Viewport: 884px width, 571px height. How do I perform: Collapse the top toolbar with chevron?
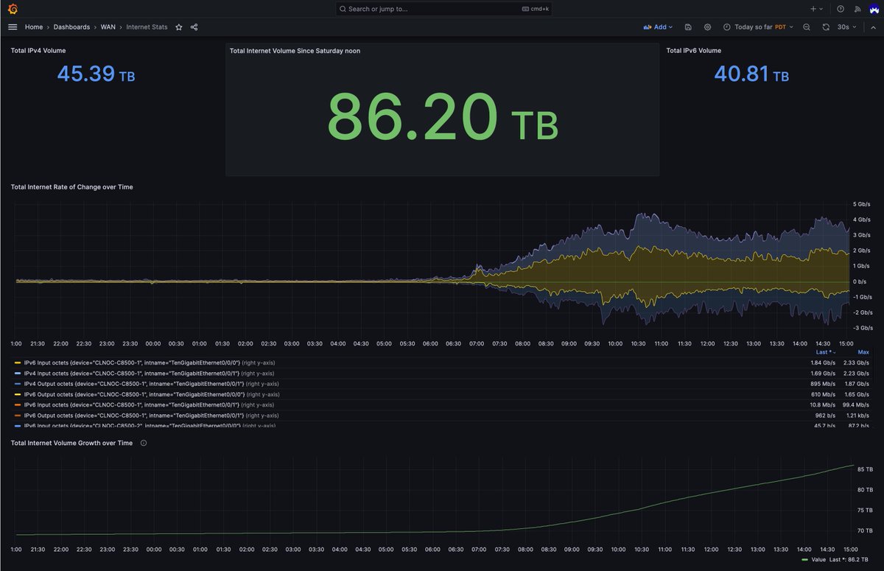[x=873, y=27]
